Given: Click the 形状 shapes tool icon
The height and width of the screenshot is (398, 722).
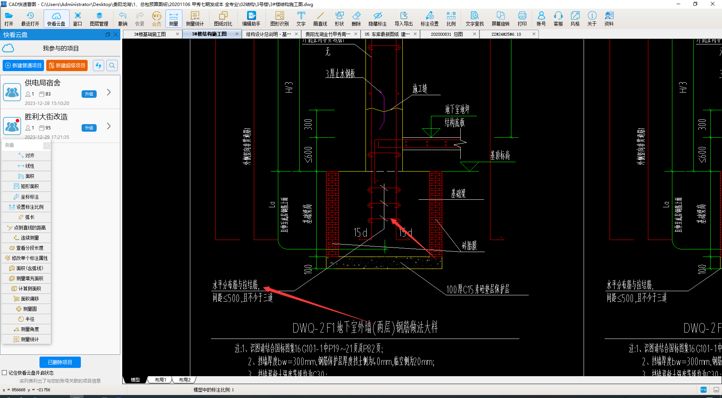Looking at the screenshot, I should pyautogui.click(x=339, y=18).
